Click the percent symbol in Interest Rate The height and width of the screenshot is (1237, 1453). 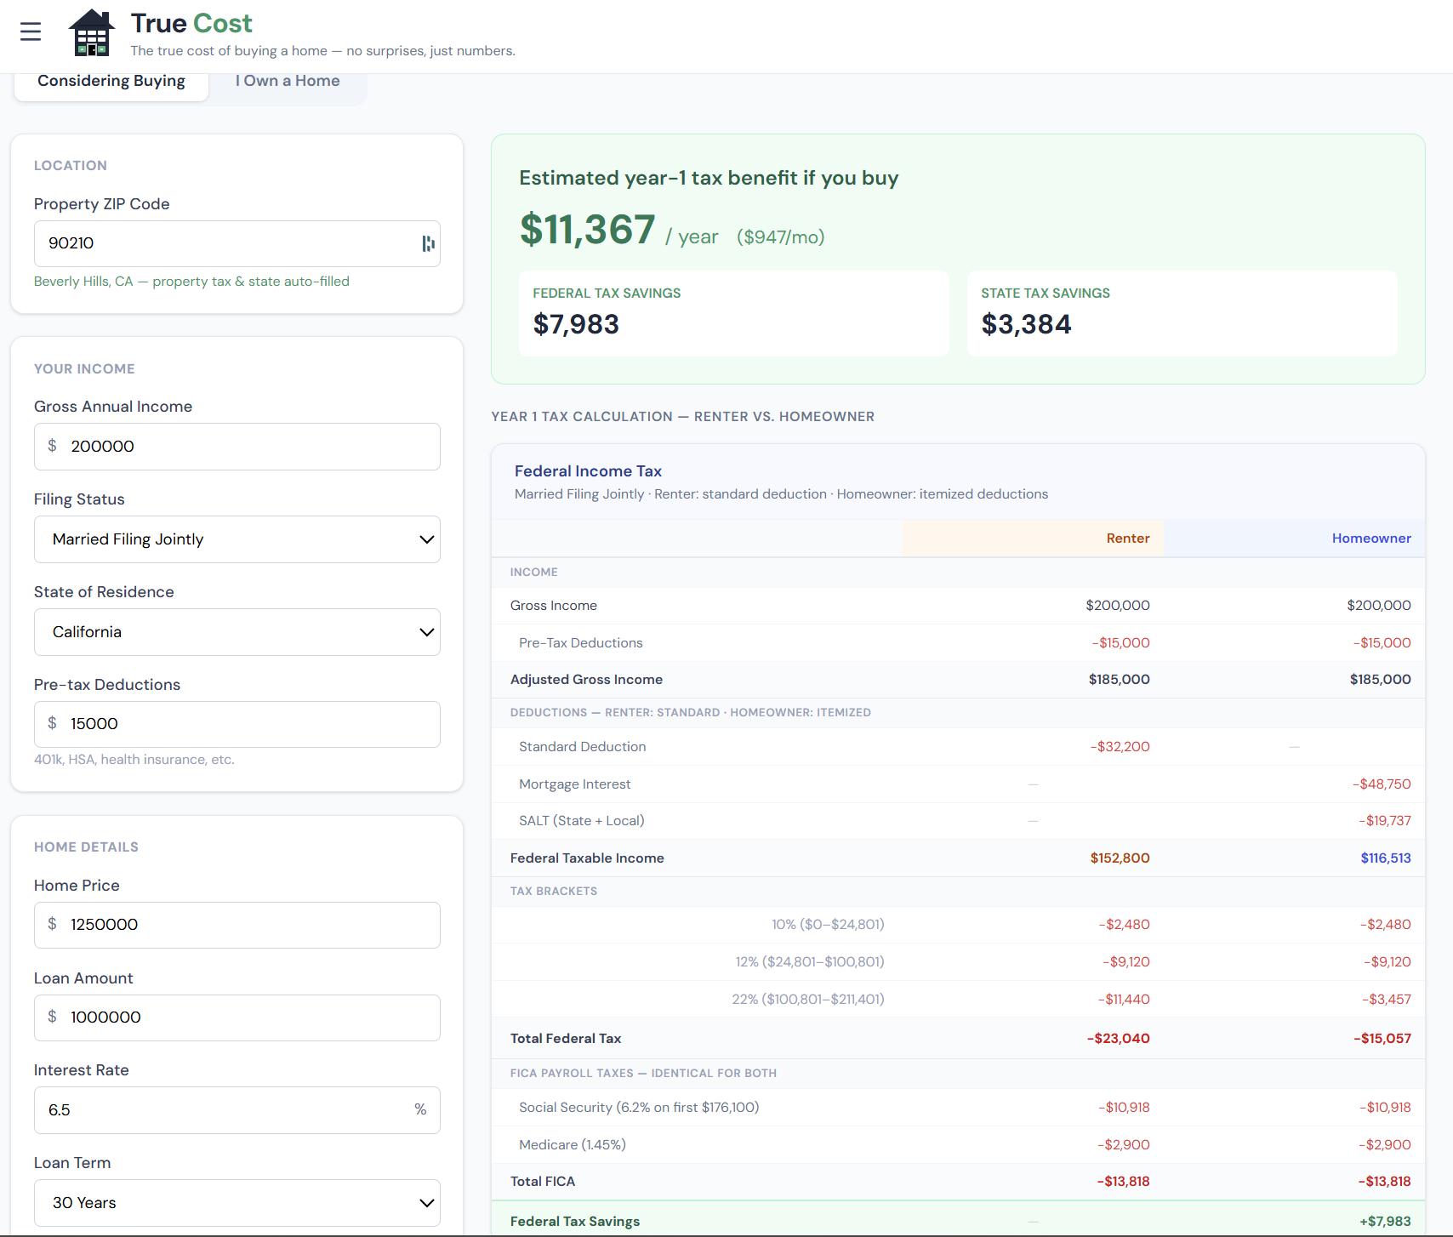(x=420, y=1109)
